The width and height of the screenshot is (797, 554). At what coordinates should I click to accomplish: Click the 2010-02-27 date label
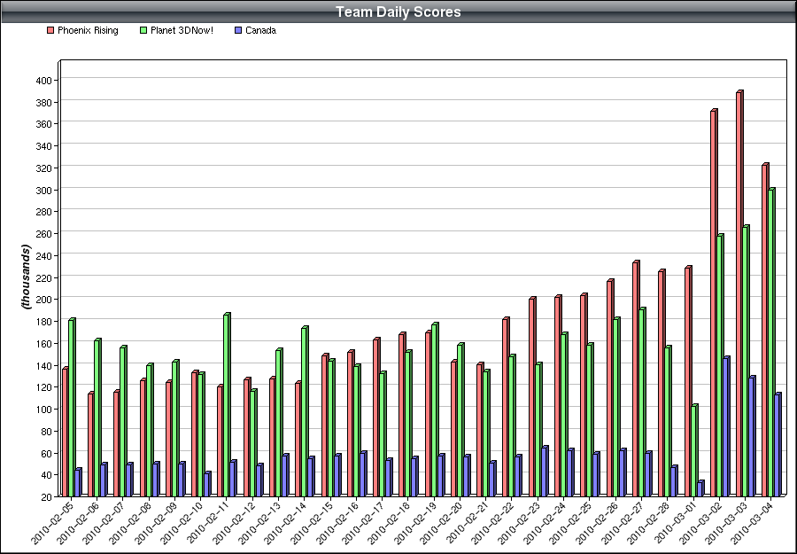point(623,522)
